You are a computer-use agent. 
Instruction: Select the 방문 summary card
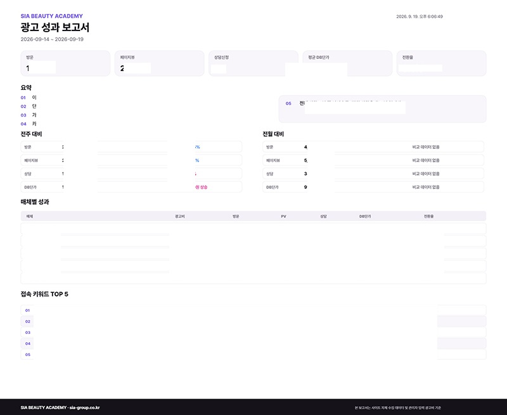pyautogui.click(x=65, y=63)
